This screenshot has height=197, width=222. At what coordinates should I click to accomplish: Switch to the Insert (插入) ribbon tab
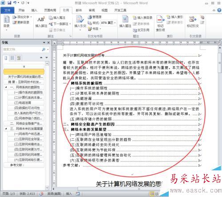[x=34, y=10]
